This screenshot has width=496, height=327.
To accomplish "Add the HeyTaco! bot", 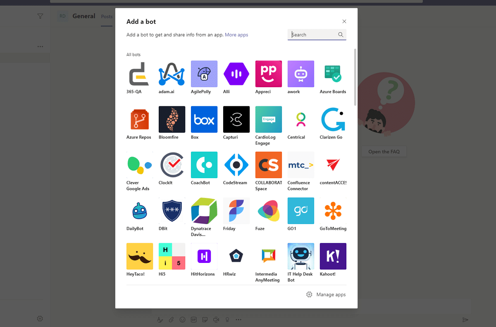I will (x=139, y=256).
